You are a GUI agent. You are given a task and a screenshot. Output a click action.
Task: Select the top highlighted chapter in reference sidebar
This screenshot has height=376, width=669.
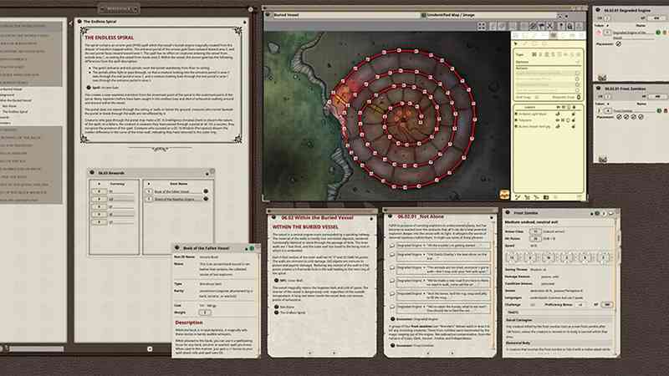click(x=33, y=28)
